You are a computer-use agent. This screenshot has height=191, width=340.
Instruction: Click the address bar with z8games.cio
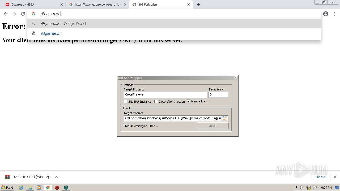coord(174,14)
